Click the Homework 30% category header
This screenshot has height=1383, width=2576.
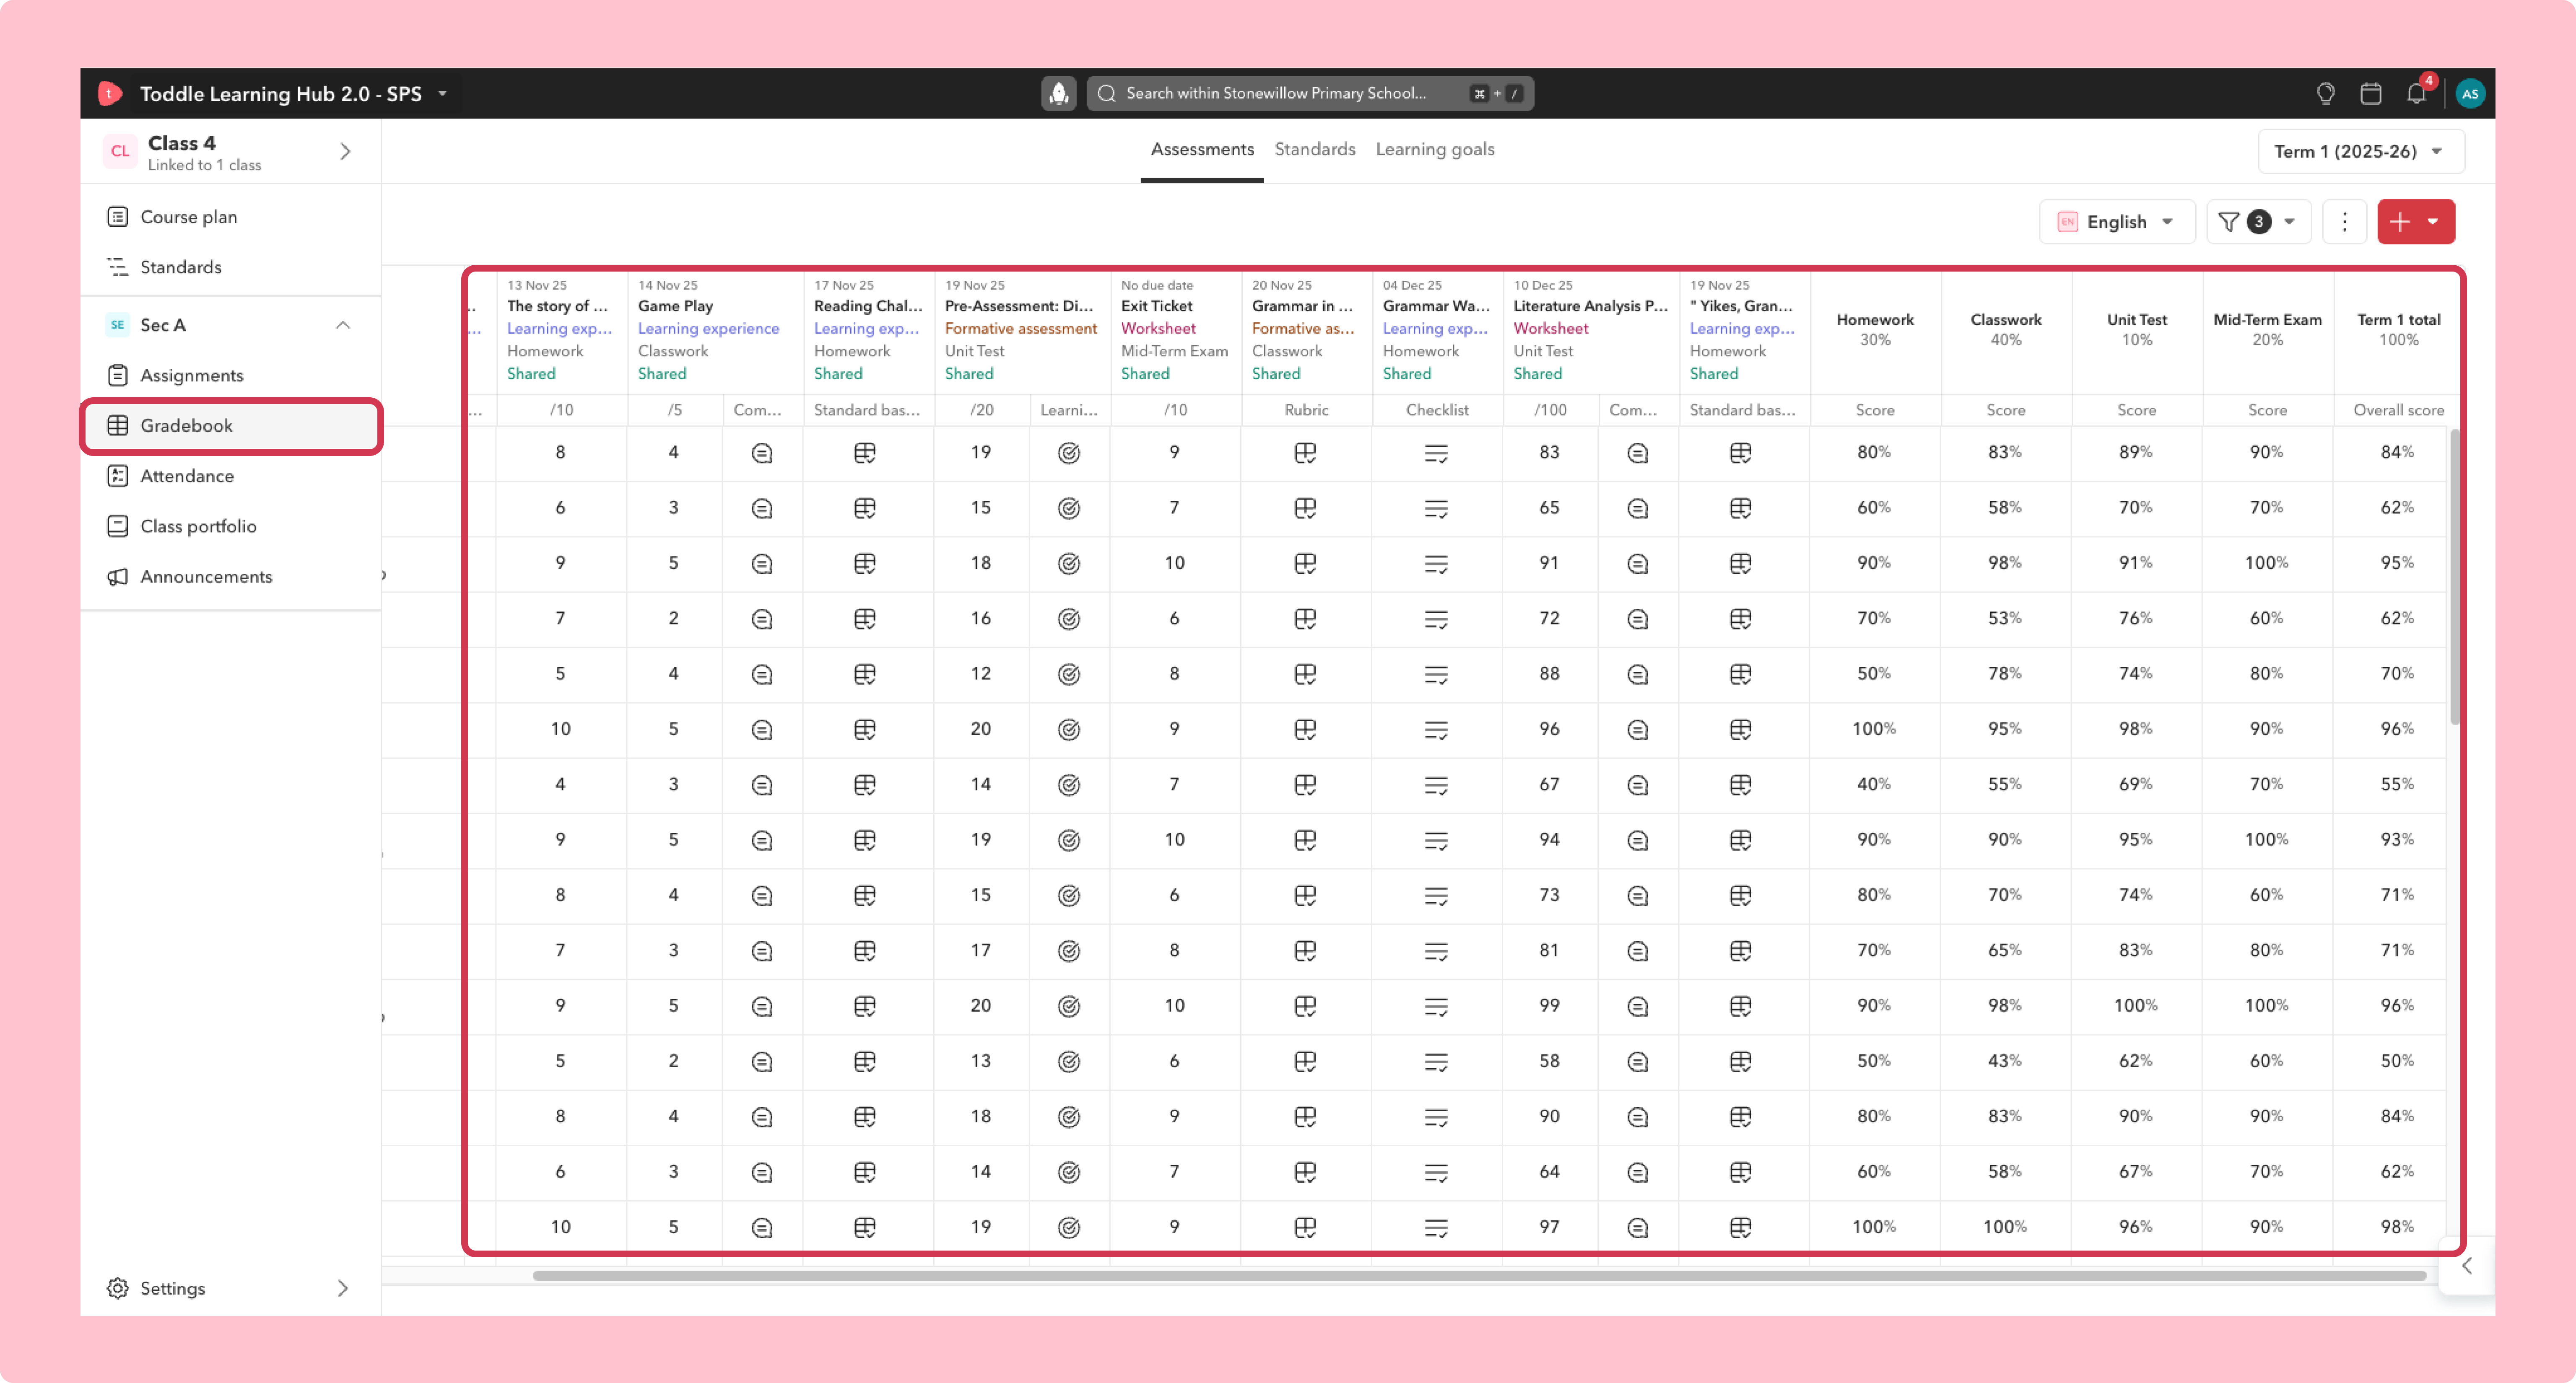coord(1875,330)
